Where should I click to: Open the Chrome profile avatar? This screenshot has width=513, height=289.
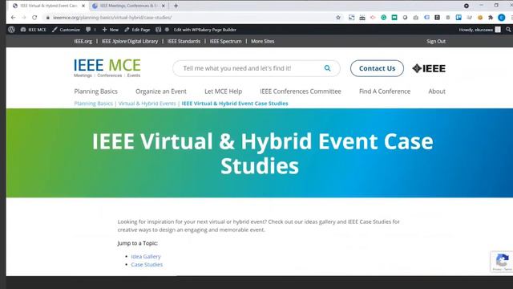tap(501, 18)
